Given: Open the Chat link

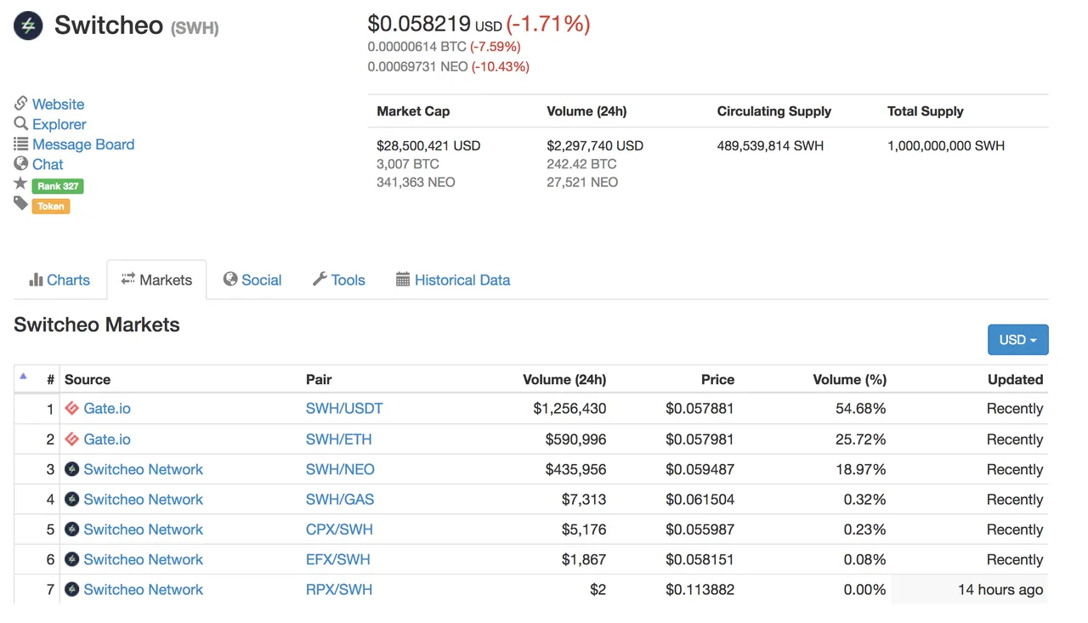Looking at the screenshot, I should point(48,164).
